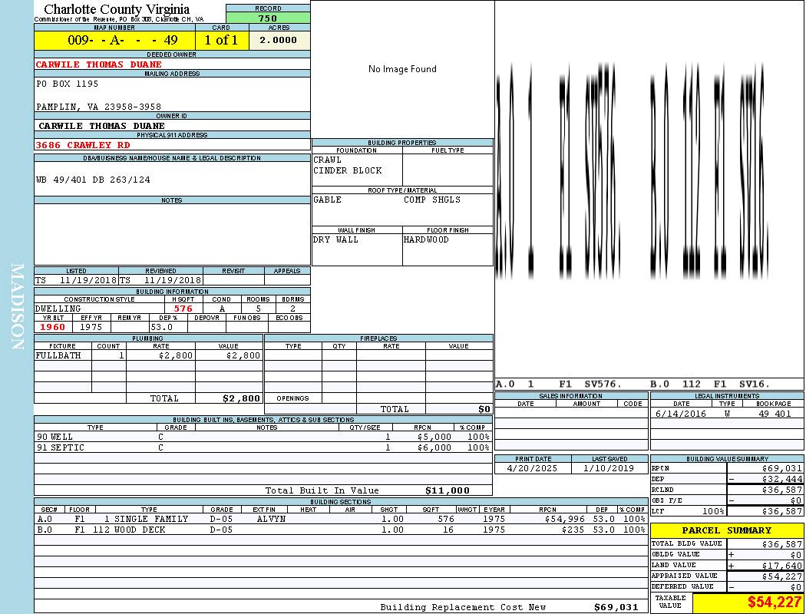Screen dimensions: 806x614
Task: Click wall finish DRY WALL
Action: 335,239
